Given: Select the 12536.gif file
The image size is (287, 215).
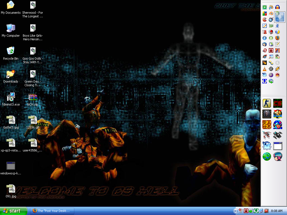Looking at the screenshot, I should pyautogui.click(x=33, y=122).
